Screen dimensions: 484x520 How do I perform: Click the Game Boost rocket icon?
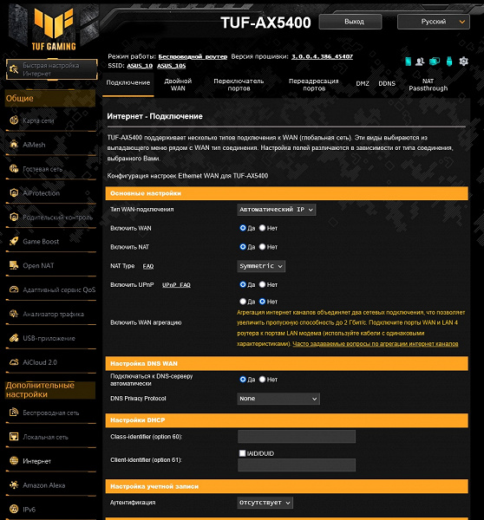14,241
